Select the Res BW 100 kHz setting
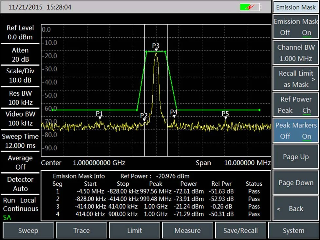The image size is (320, 240). (20, 98)
